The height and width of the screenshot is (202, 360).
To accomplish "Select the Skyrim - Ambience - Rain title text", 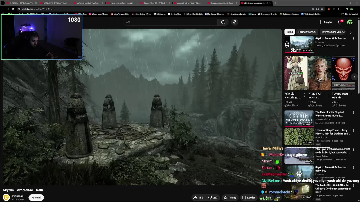I will point(23,190).
